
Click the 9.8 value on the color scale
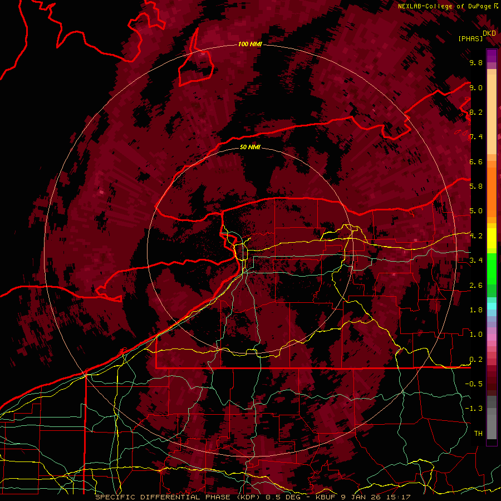click(x=476, y=62)
